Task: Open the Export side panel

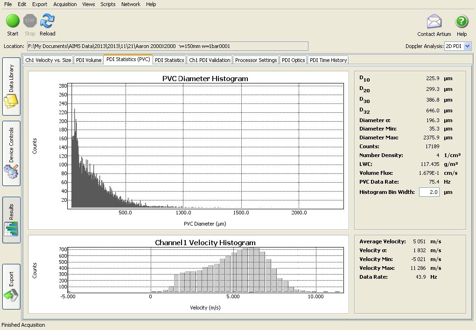Action: coord(11,286)
